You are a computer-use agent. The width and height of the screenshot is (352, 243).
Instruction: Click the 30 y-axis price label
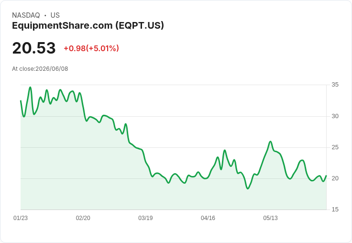(335, 116)
